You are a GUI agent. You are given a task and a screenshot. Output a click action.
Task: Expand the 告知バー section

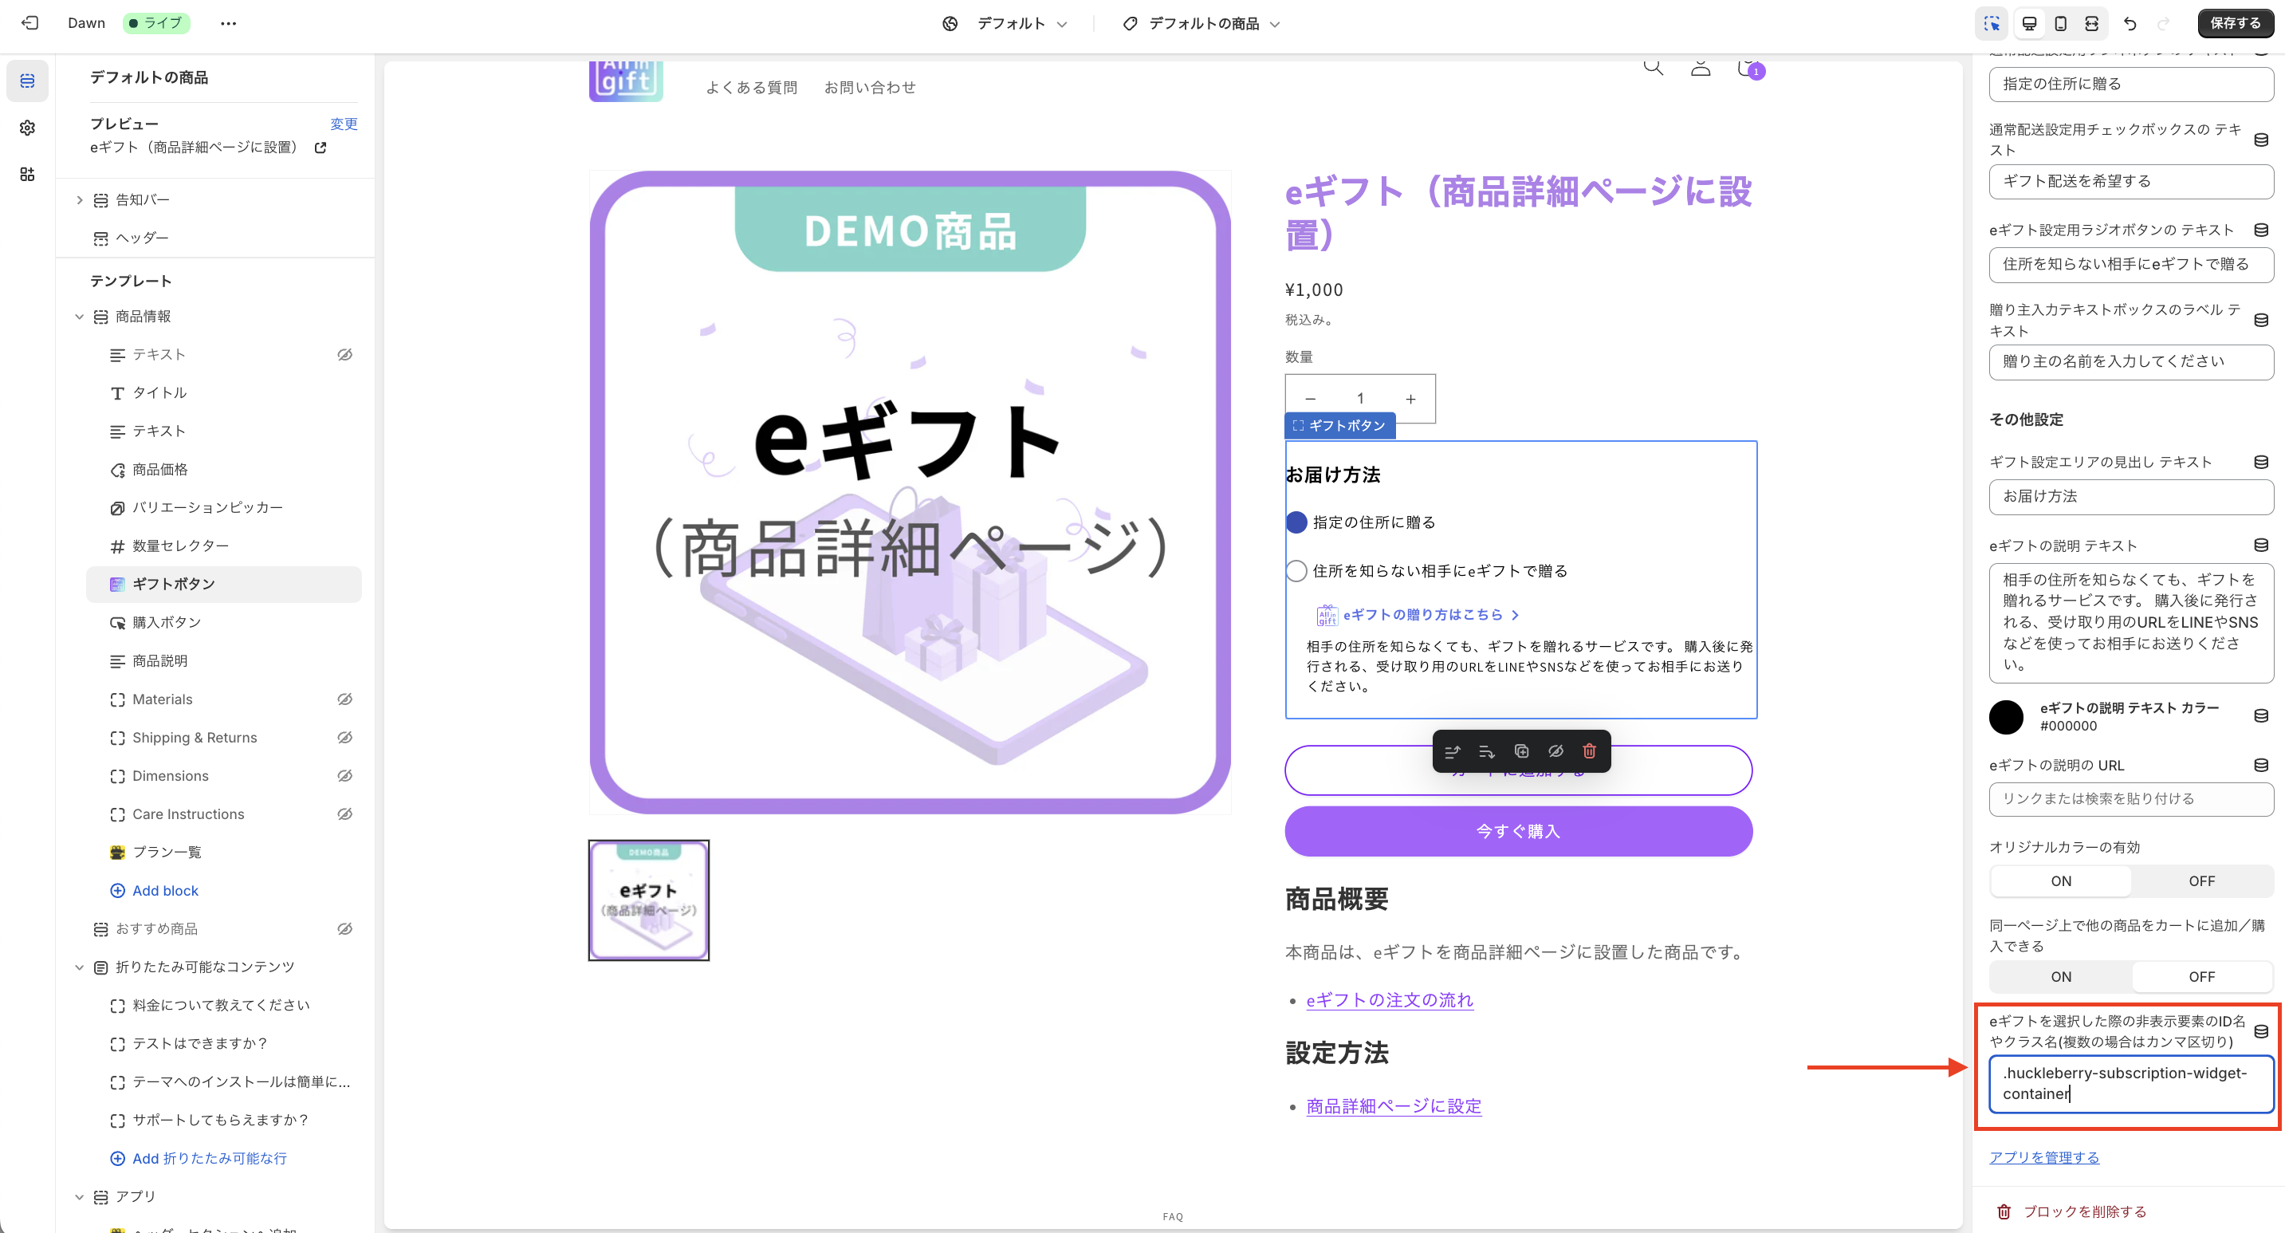tap(79, 200)
